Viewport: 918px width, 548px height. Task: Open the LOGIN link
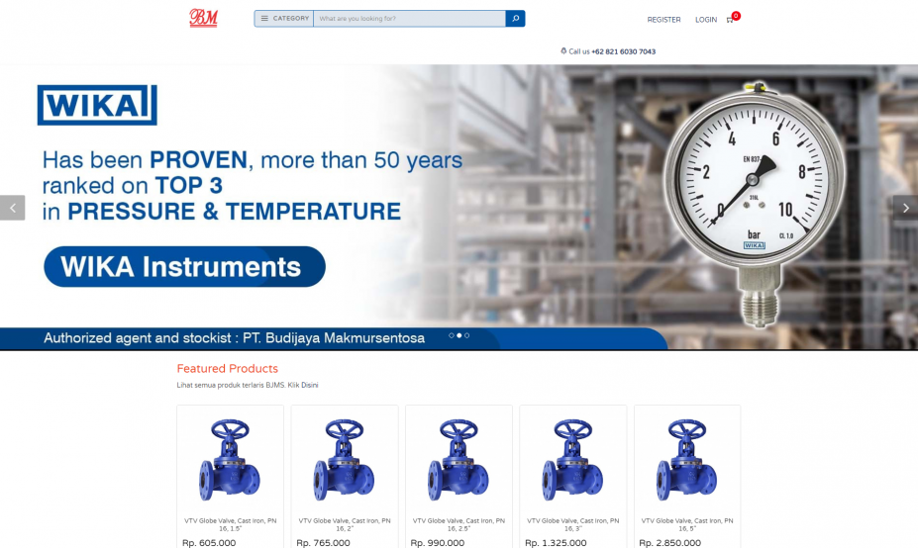706,20
